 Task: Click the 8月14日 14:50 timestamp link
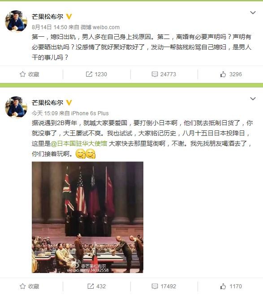point(49,27)
